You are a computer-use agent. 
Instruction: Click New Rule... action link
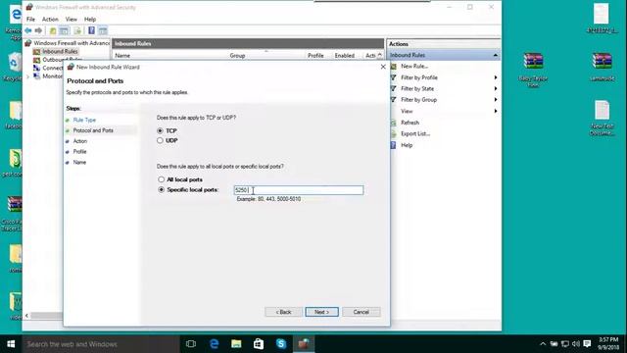[x=414, y=66]
